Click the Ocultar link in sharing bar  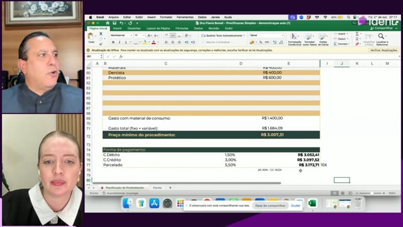(295, 206)
